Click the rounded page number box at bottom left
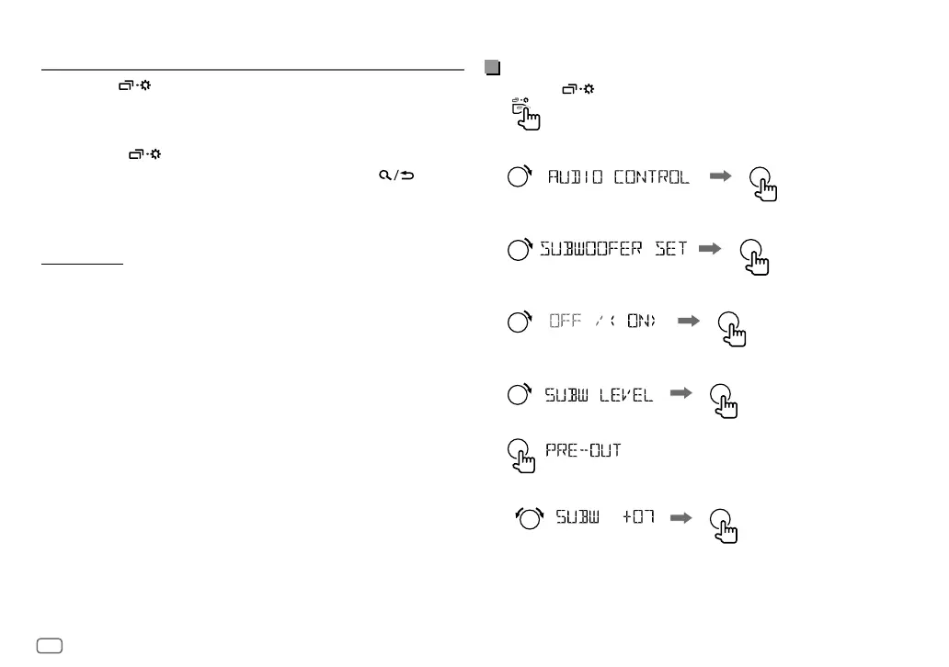 (50, 646)
